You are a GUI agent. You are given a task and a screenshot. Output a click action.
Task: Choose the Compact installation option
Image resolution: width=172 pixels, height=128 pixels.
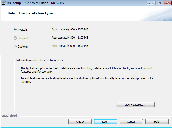(x=15, y=38)
